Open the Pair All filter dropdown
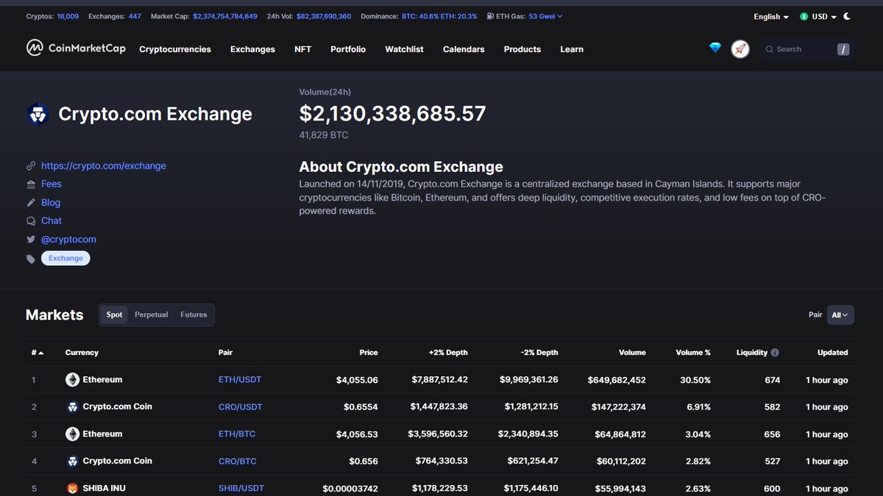Image resolution: width=883 pixels, height=496 pixels. click(x=840, y=315)
